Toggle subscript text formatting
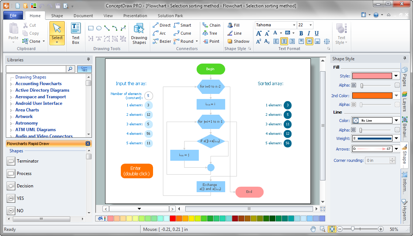The height and width of the screenshot is (236, 413). (267, 41)
